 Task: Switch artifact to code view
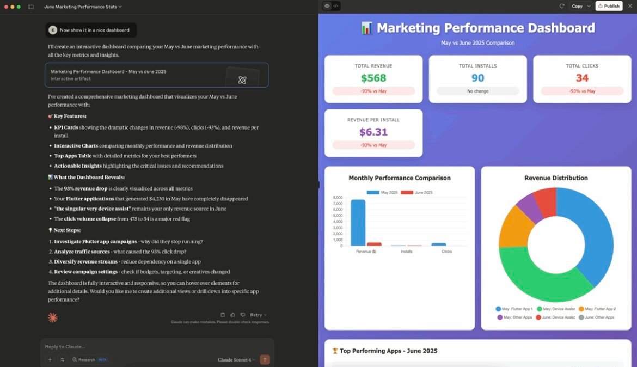coord(335,6)
